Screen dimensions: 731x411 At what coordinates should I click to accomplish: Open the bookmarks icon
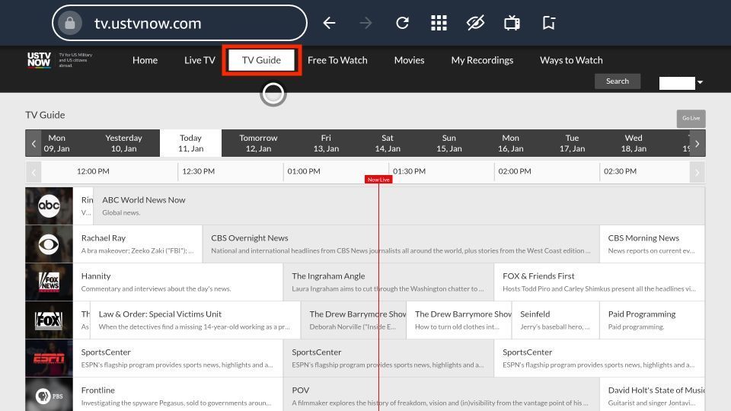coord(549,23)
